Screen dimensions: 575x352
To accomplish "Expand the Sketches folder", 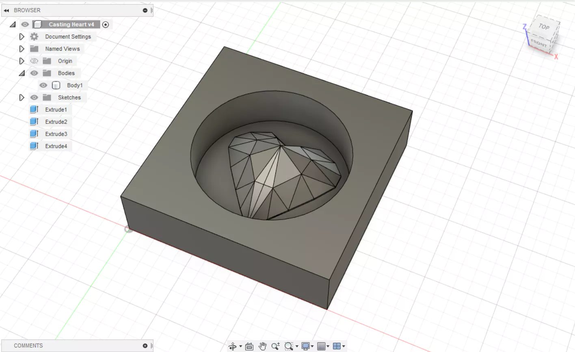I will coord(22,97).
